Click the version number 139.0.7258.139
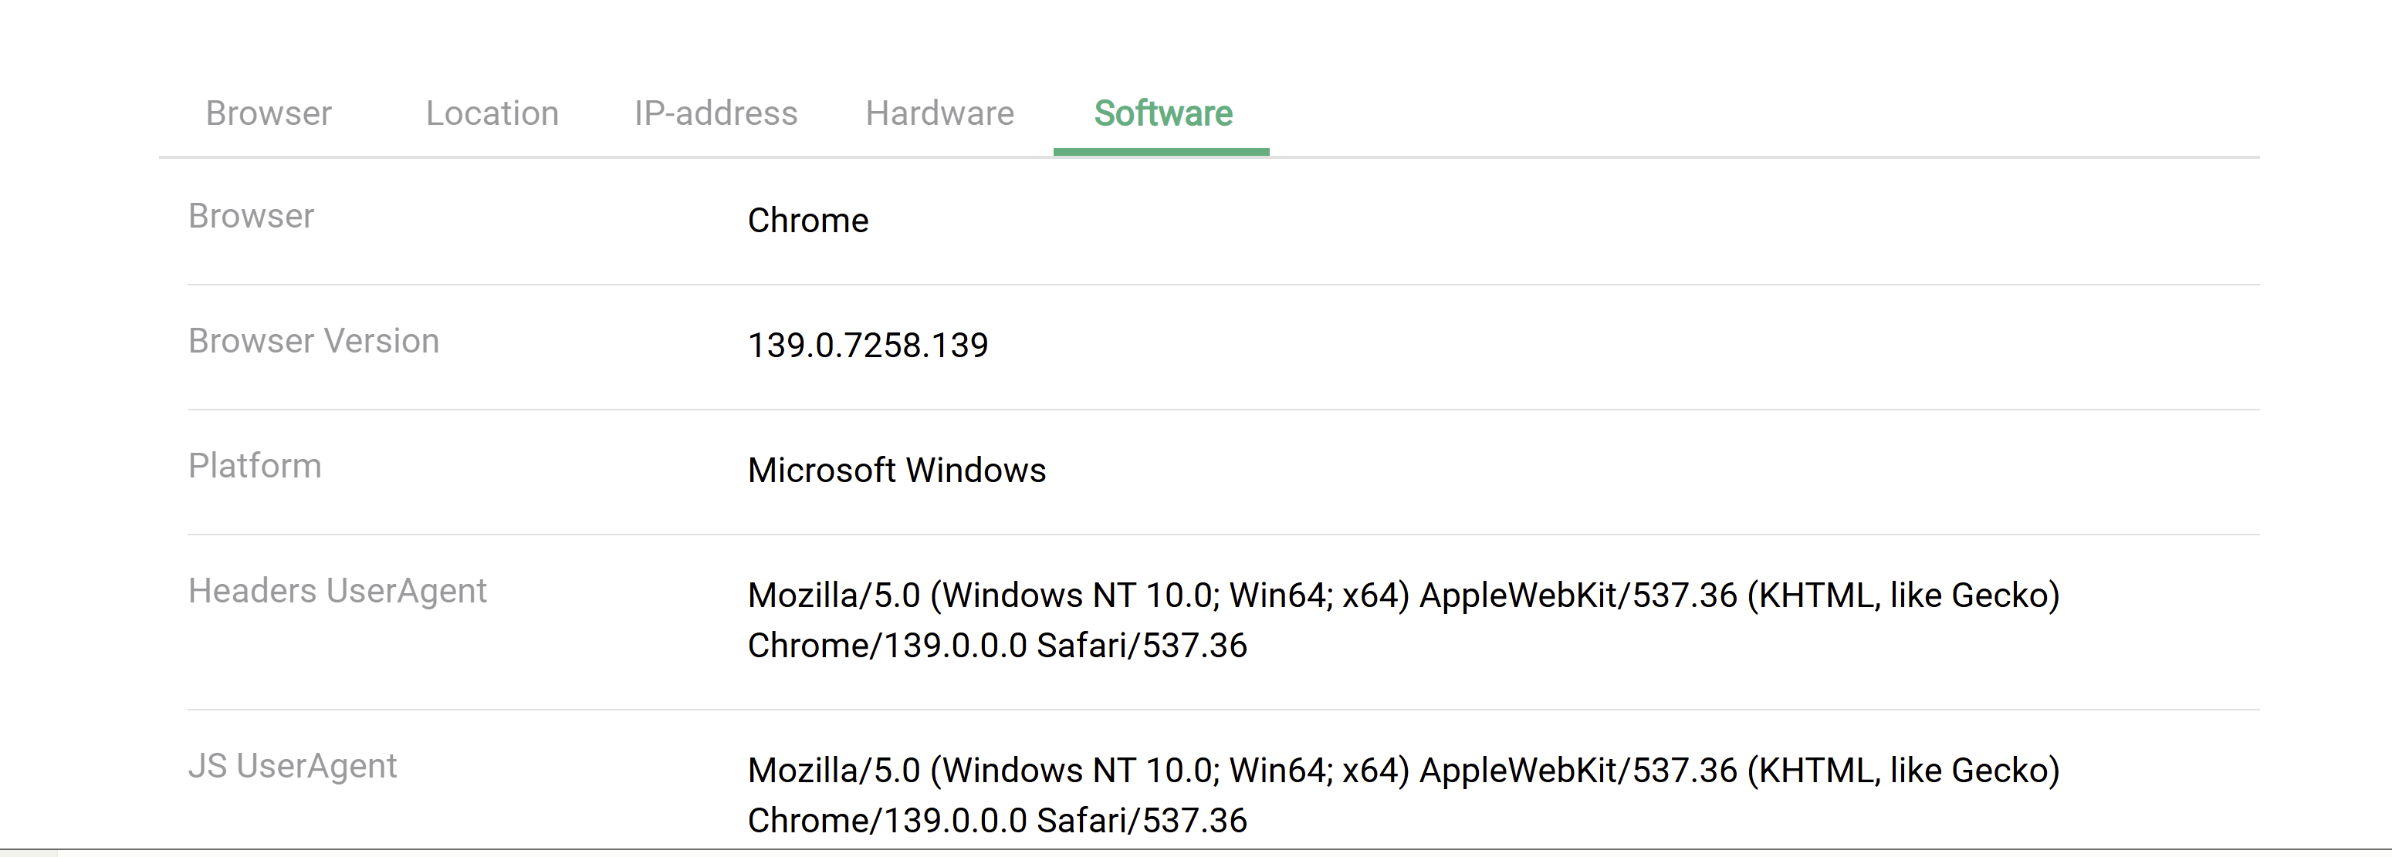The image size is (2392, 857). [868, 346]
